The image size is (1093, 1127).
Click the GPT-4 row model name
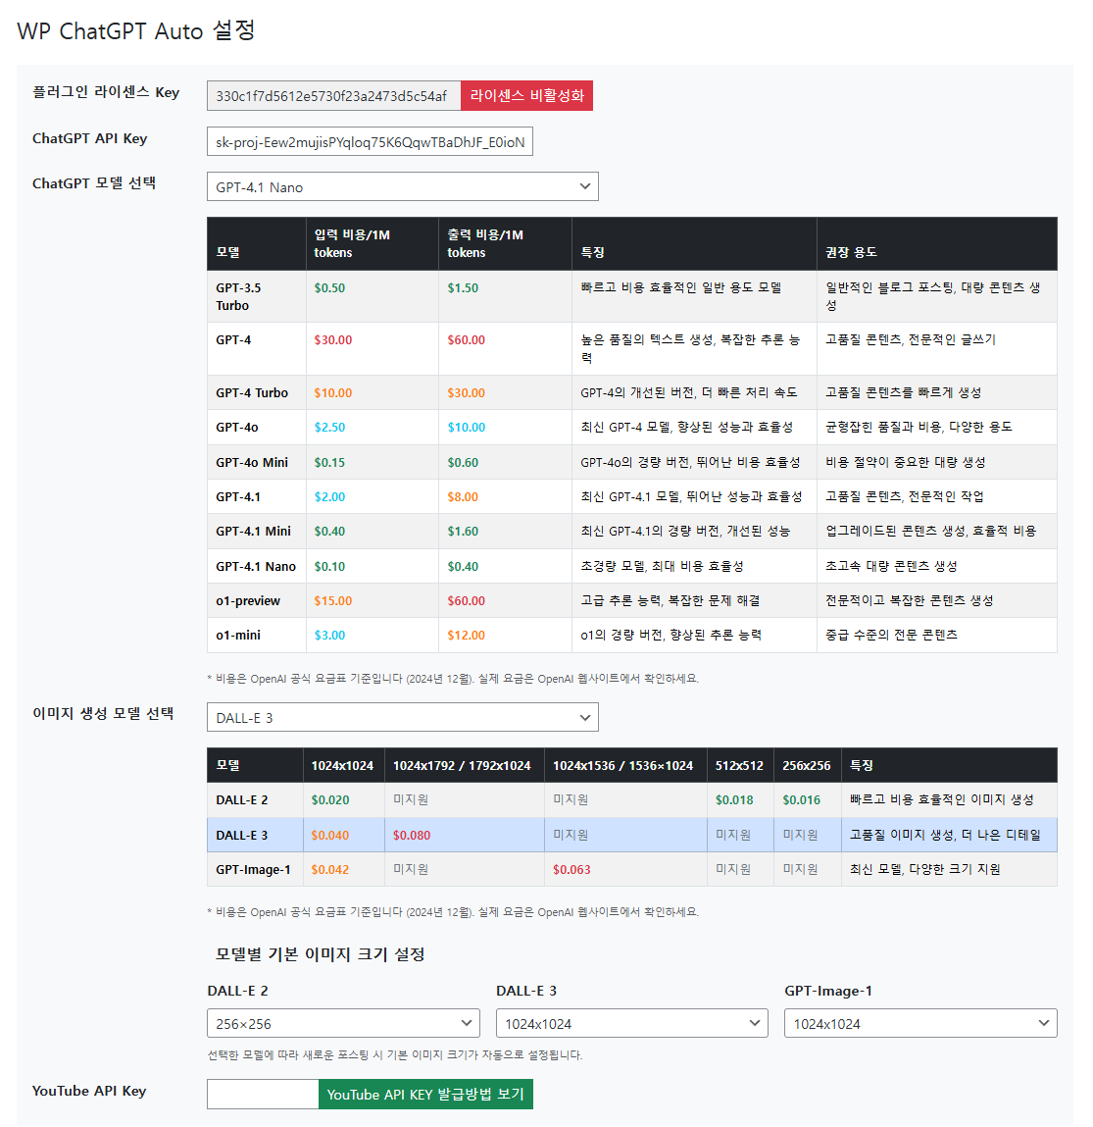(233, 340)
